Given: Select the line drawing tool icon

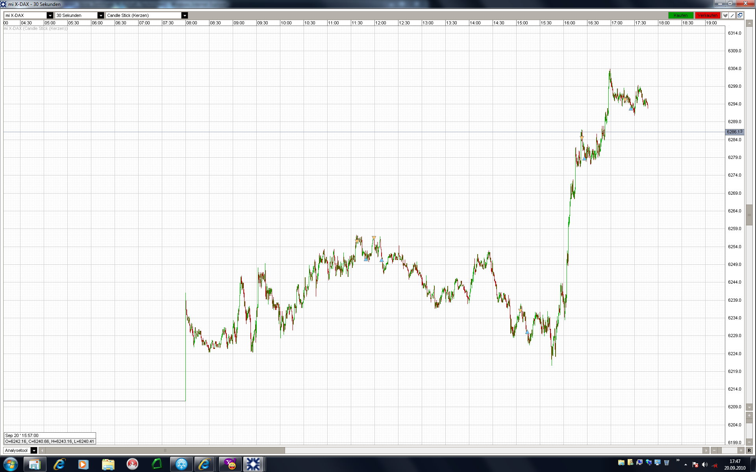Looking at the screenshot, I should pos(732,15).
